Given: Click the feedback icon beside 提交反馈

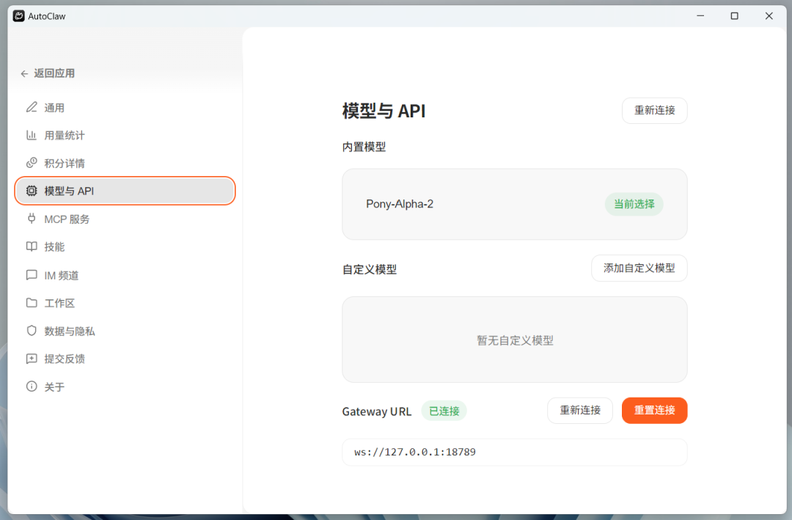Looking at the screenshot, I should click(32, 359).
